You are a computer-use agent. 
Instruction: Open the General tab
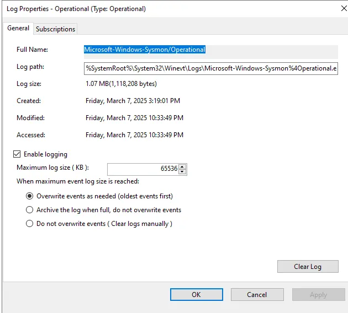tap(18, 29)
